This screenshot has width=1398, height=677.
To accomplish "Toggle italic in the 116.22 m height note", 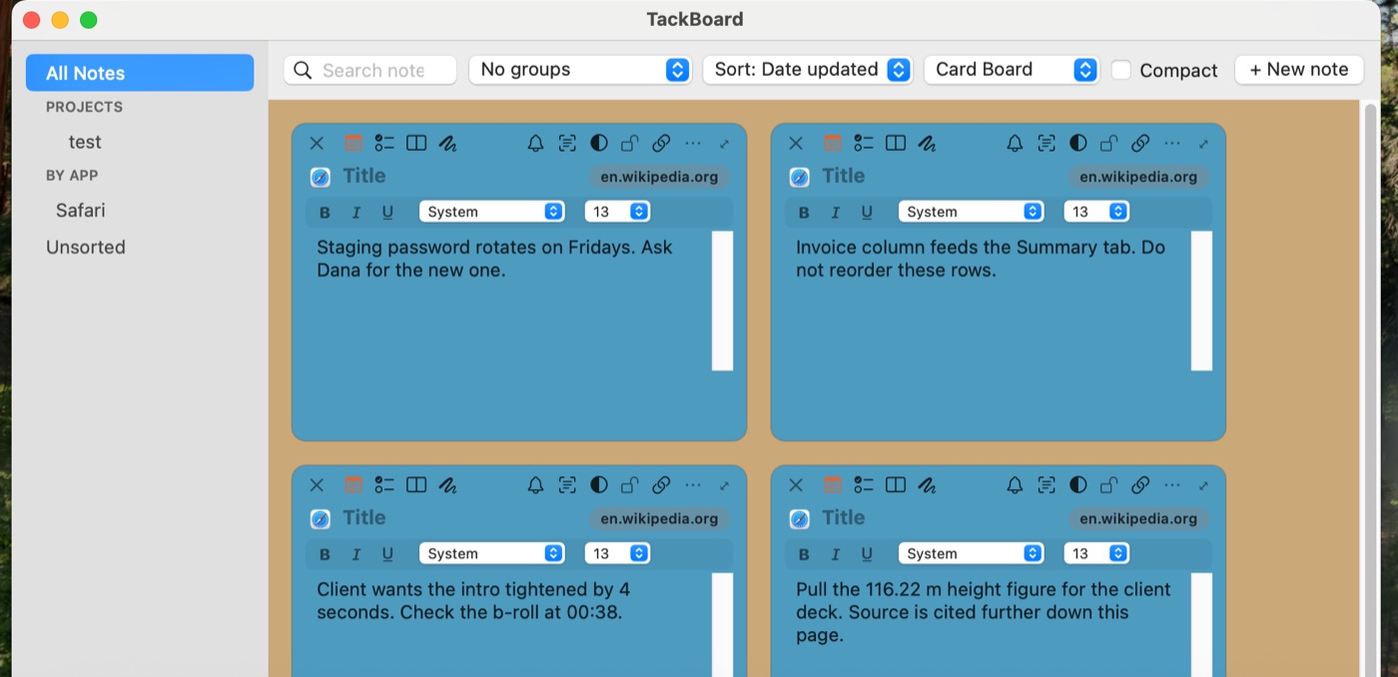I will point(836,554).
